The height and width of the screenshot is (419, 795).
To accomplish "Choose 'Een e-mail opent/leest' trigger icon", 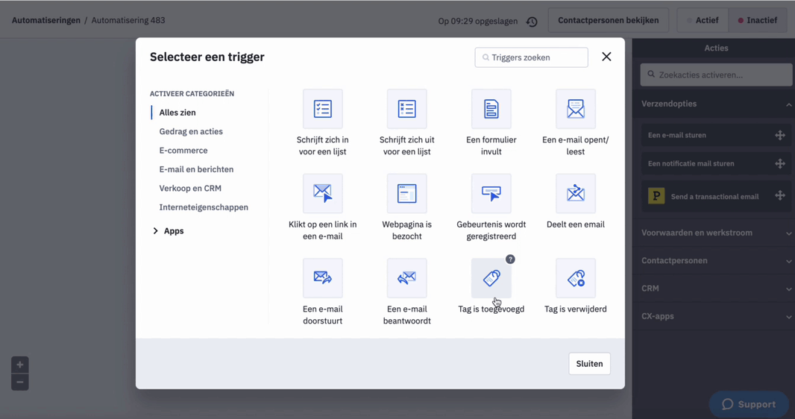I will click(x=576, y=109).
